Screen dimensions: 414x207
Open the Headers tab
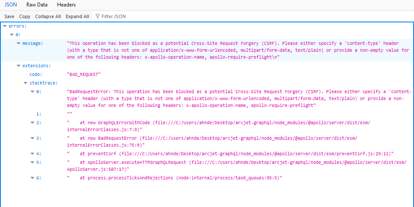[66, 5]
